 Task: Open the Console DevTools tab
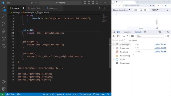click(x=138, y=32)
